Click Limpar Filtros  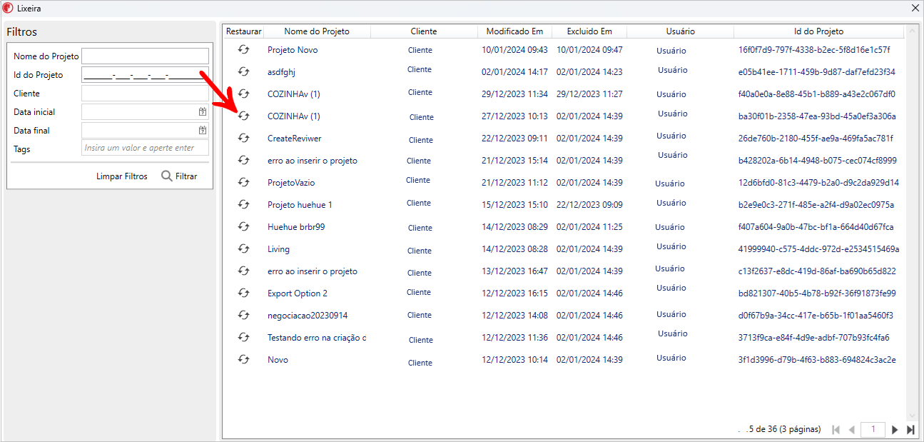tap(122, 176)
